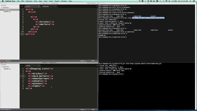Screen dimensions: 197x111
Task: Click the top terminal prompt cursor after newGitTest will$
Action: click(126, 37)
